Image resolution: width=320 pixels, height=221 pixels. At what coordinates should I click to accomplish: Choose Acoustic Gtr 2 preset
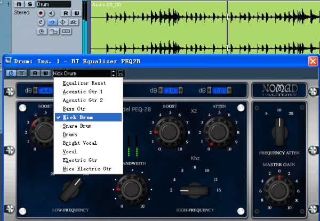tap(89, 100)
